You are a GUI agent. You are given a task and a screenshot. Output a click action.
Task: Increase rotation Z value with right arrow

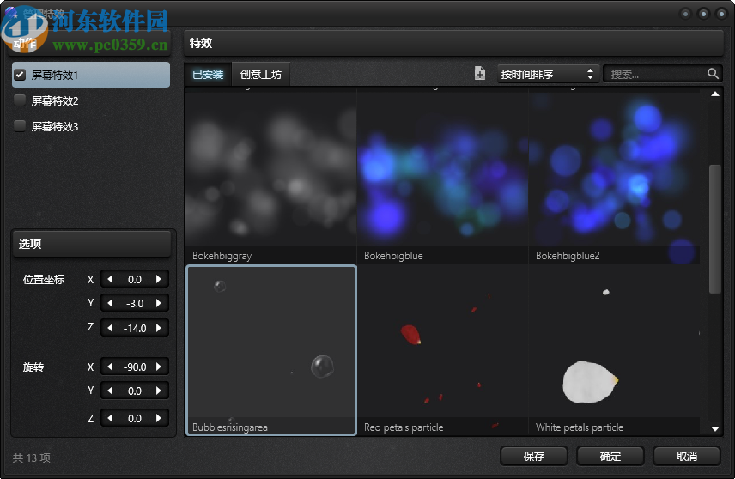[159, 418]
